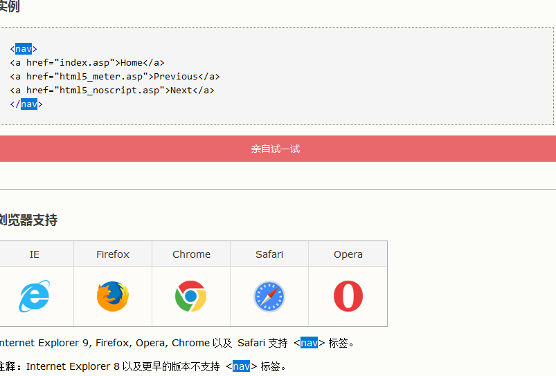The width and height of the screenshot is (556, 376).
Task: Click the Firefox browser icon
Action: click(113, 297)
